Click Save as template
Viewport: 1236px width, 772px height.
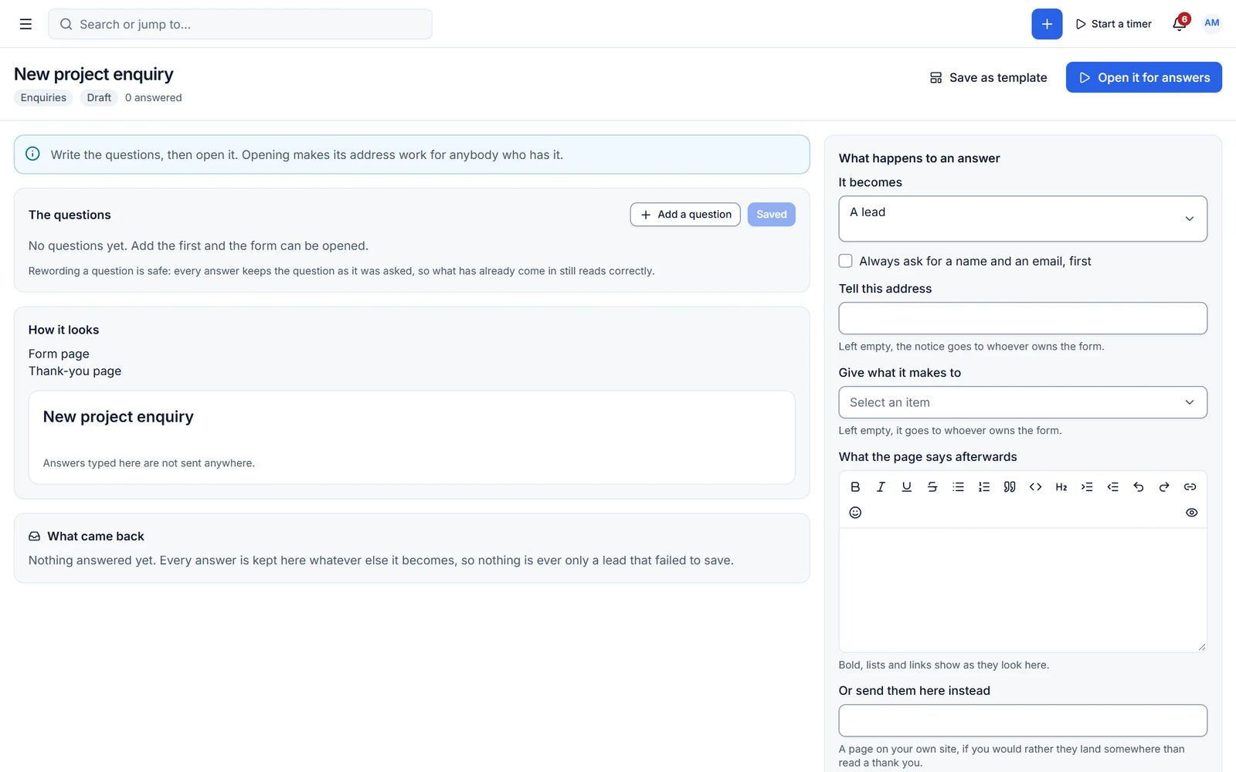pos(988,77)
